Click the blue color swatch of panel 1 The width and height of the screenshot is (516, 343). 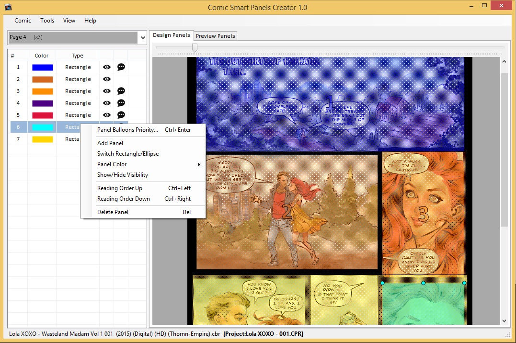42,67
